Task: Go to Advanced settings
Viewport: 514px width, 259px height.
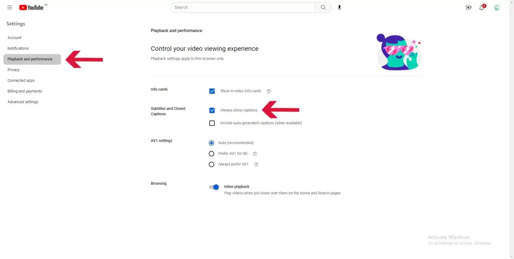Action: (23, 102)
